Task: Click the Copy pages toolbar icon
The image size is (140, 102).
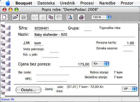Action: (x=51, y=17)
